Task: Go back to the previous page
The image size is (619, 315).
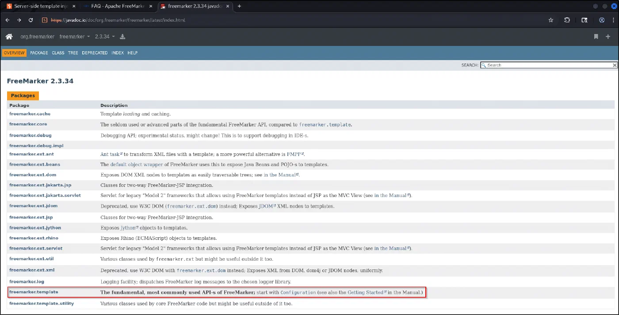Action: point(8,20)
